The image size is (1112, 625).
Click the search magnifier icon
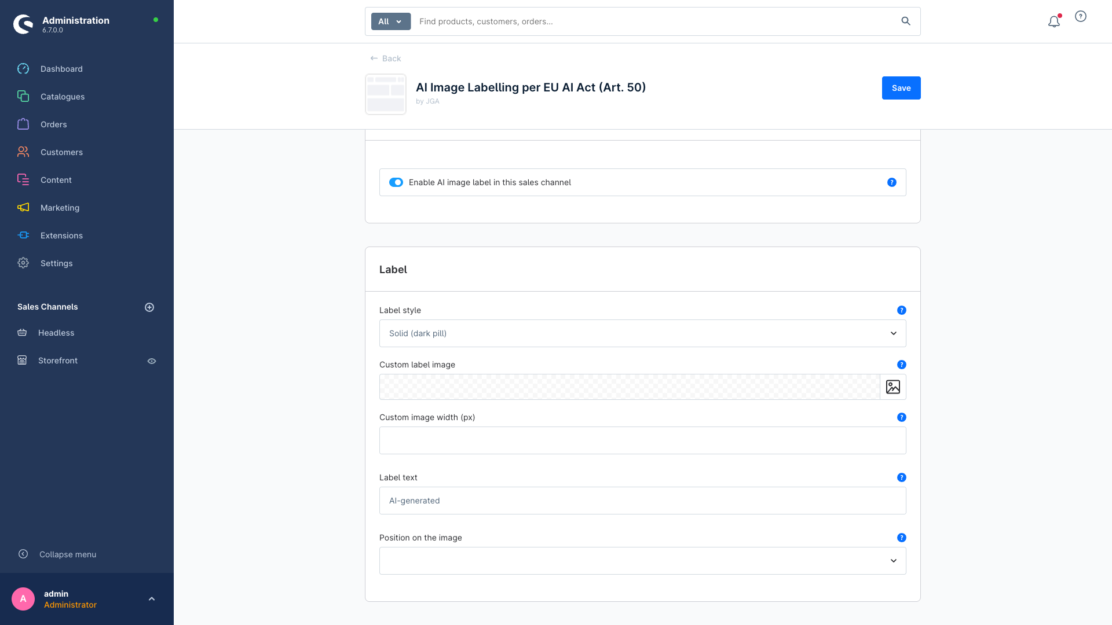pyautogui.click(x=906, y=21)
